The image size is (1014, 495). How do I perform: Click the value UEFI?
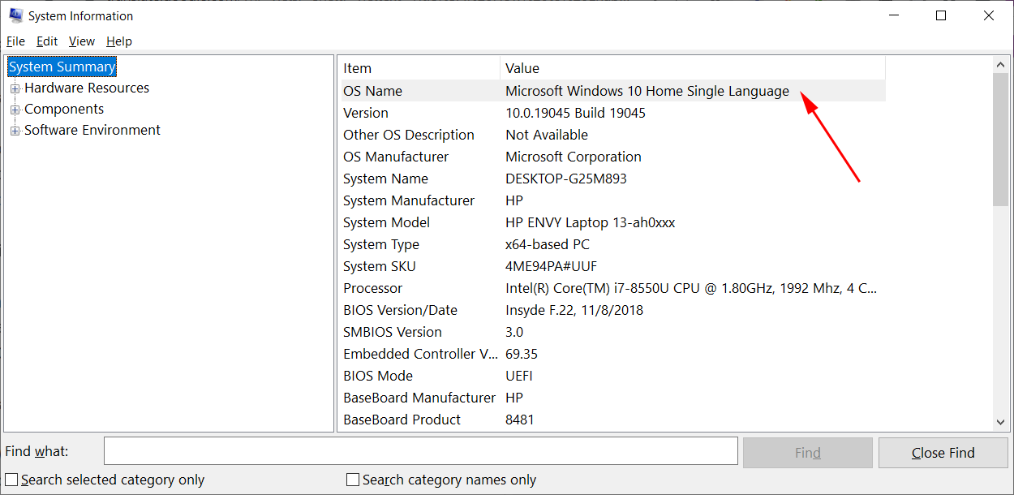519,376
